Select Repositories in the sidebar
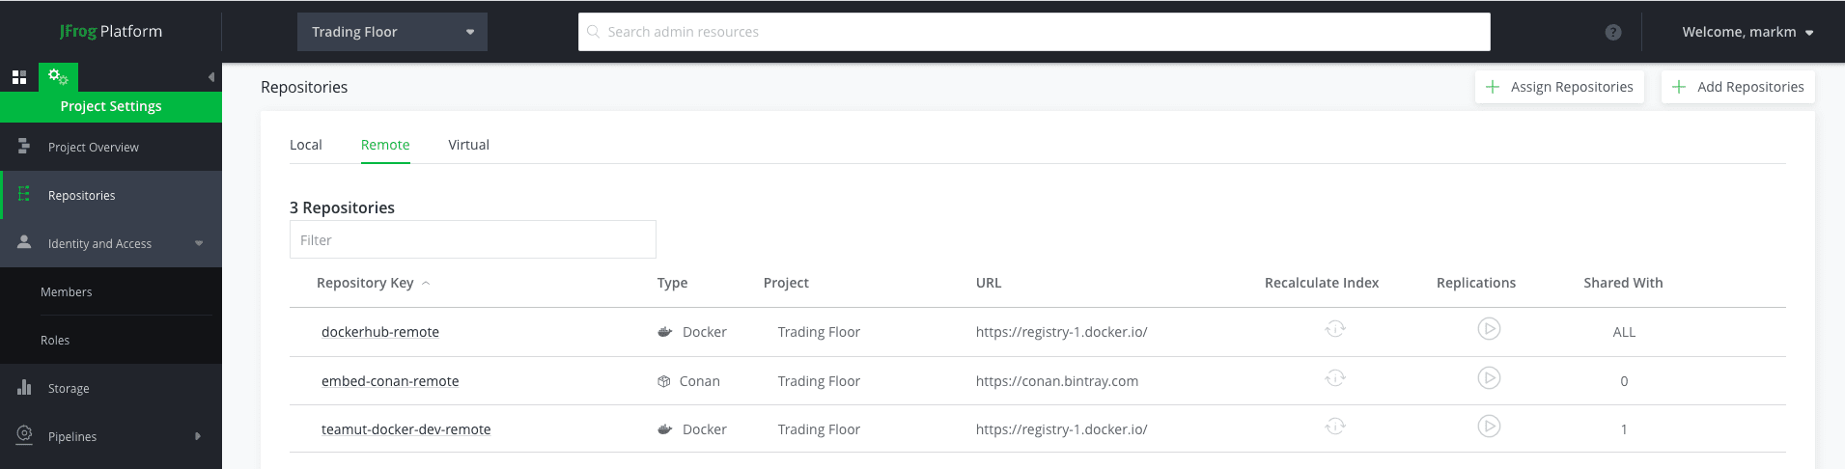1845x469 pixels. [111, 195]
